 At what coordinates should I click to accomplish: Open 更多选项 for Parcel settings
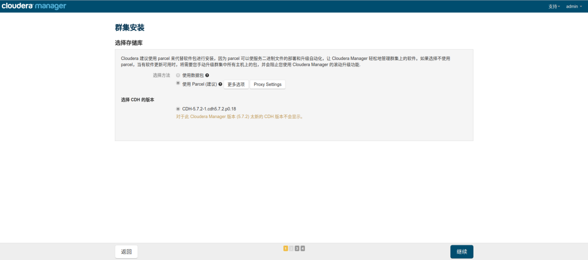(236, 85)
